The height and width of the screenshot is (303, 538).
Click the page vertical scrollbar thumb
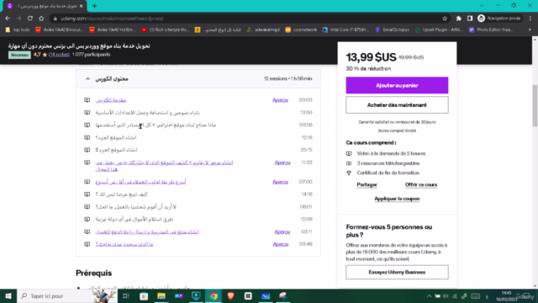(x=535, y=105)
